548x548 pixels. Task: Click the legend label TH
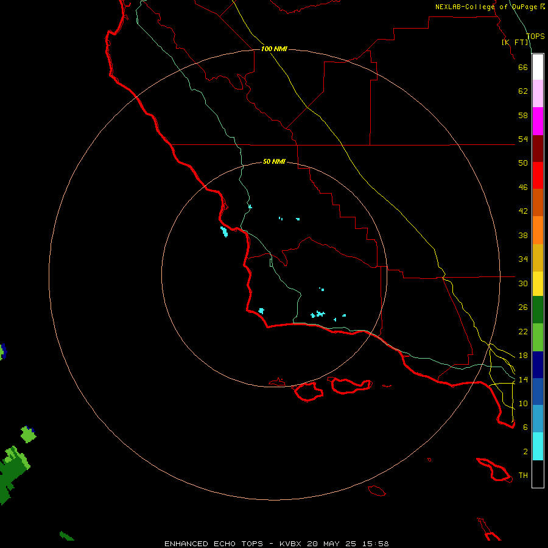coord(523,476)
